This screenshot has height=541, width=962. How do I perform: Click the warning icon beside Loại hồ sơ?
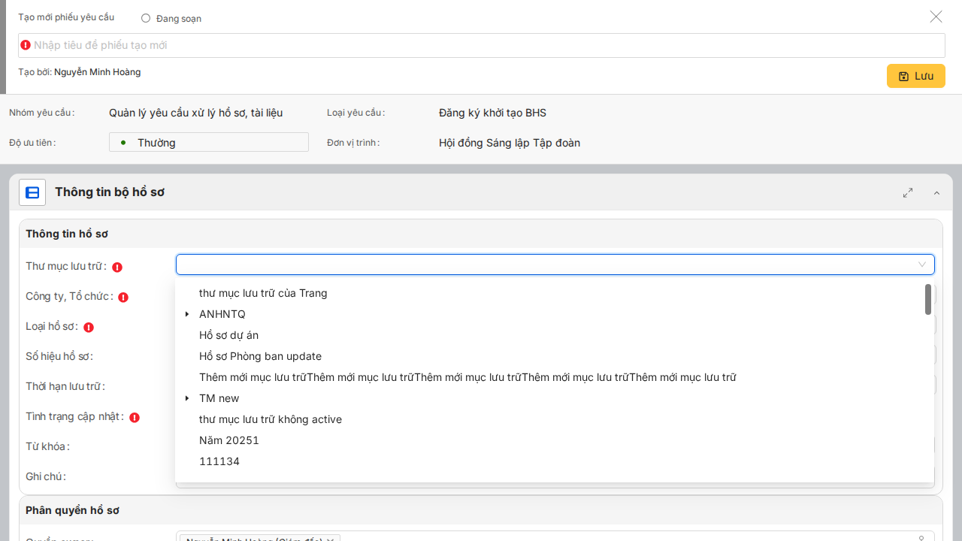point(89,327)
